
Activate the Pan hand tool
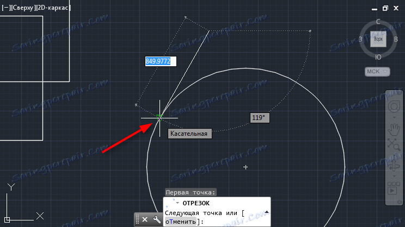pyautogui.click(x=394, y=130)
